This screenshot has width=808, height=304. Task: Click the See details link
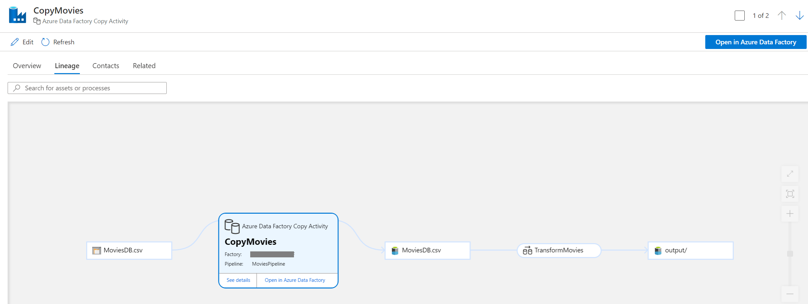pos(238,280)
